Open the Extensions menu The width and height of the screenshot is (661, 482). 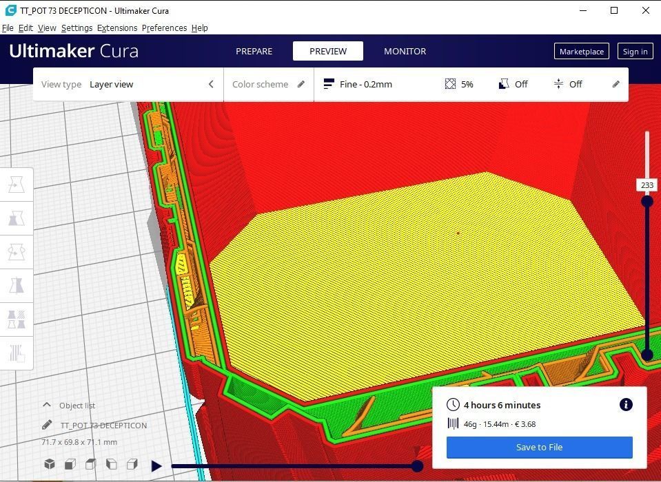coord(117,28)
